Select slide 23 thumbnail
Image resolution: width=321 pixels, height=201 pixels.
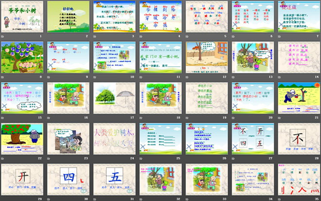(x=69, y=139)
